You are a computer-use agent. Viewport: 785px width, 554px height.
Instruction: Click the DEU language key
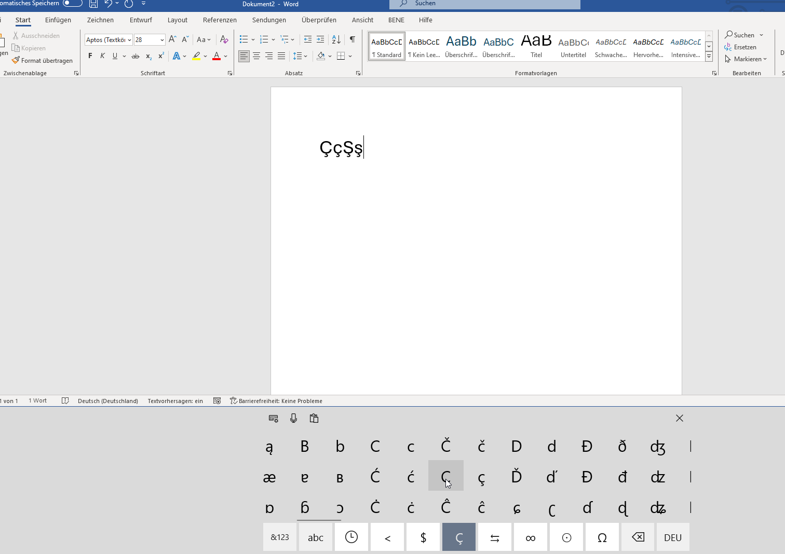point(673,537)
